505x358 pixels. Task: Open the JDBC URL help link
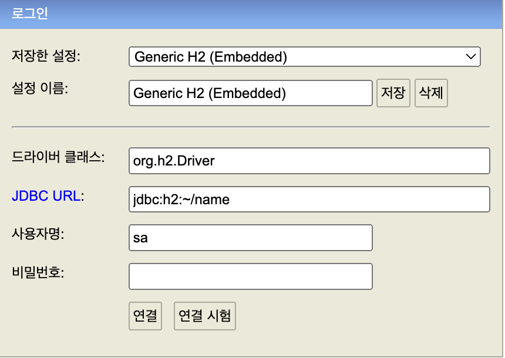46,196
